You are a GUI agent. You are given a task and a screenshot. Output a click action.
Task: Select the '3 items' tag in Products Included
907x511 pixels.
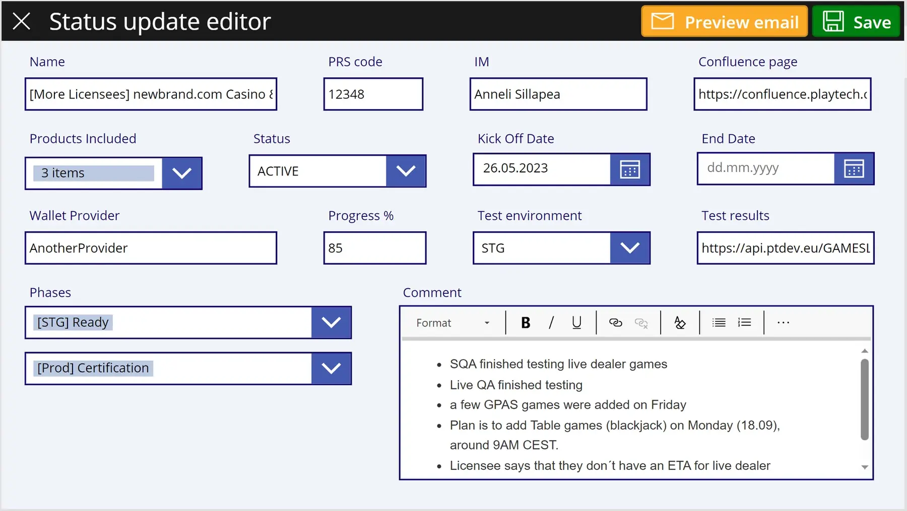94,173
